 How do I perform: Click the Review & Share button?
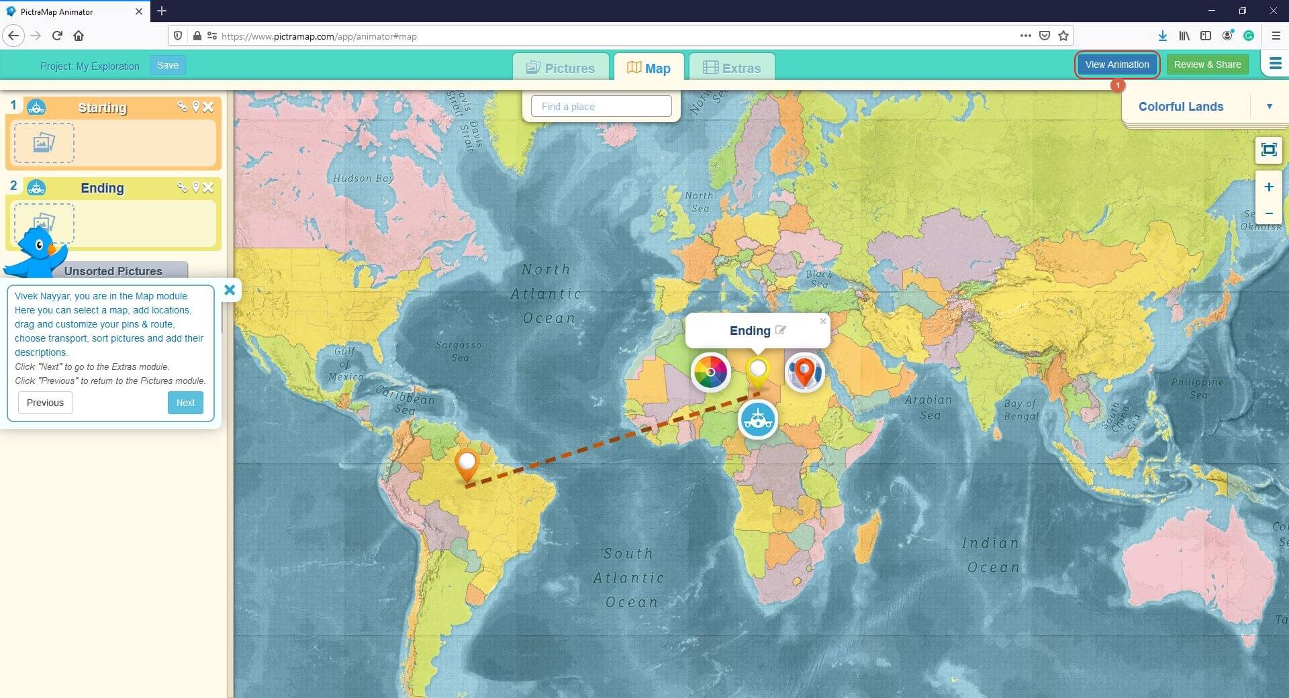pyautogui.click(x=1207, y=64)
